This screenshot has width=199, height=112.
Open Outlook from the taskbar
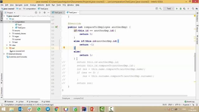[x=21, y=109]
